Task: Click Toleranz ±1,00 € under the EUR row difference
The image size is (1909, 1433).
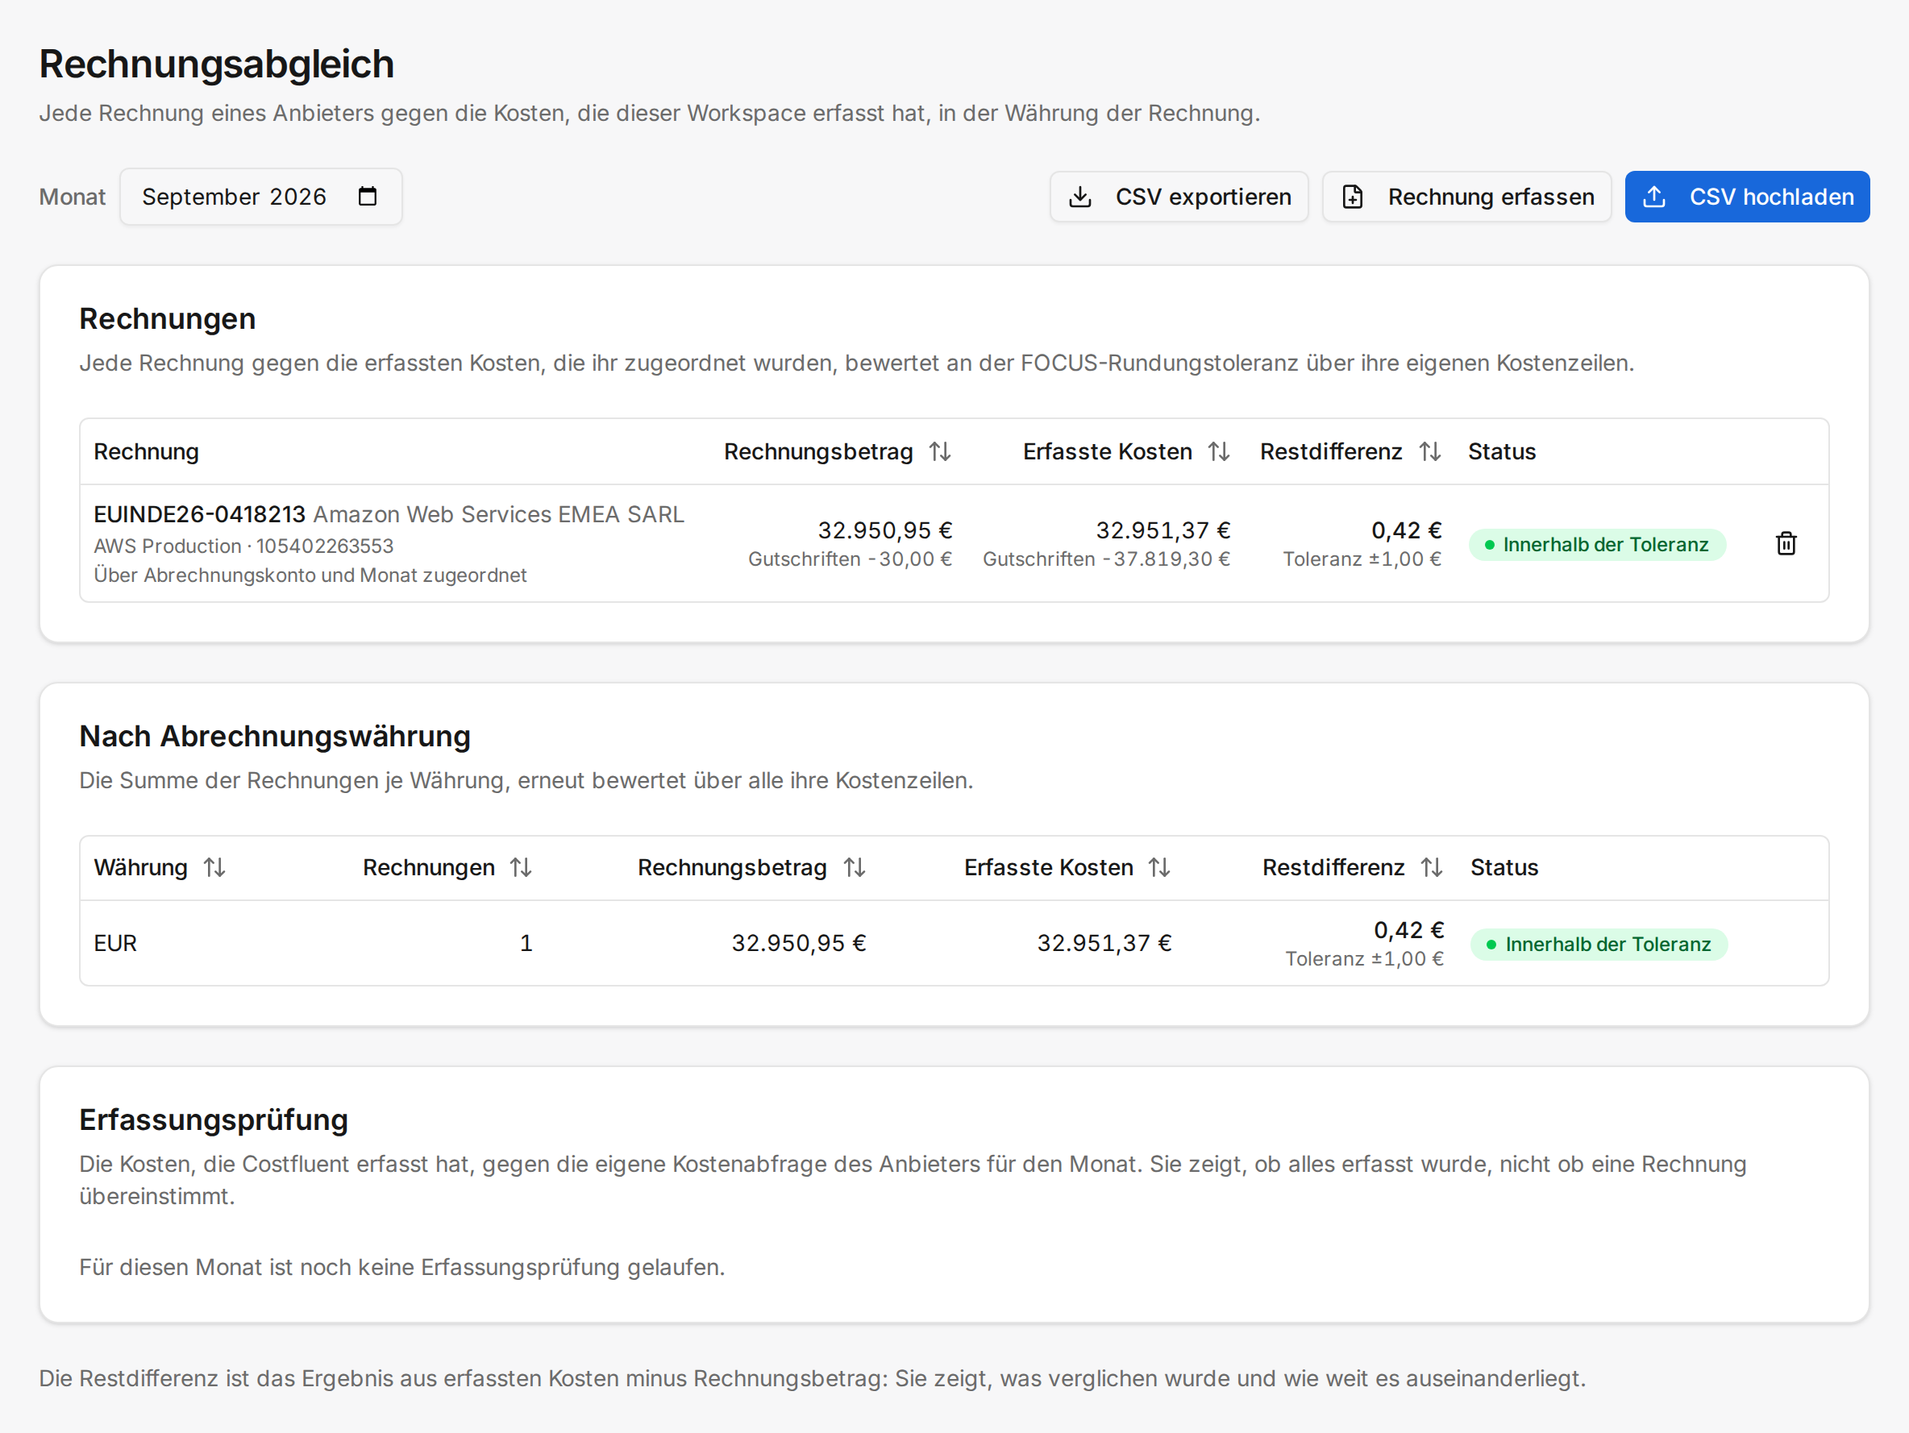Action: tap(1366, 958)
